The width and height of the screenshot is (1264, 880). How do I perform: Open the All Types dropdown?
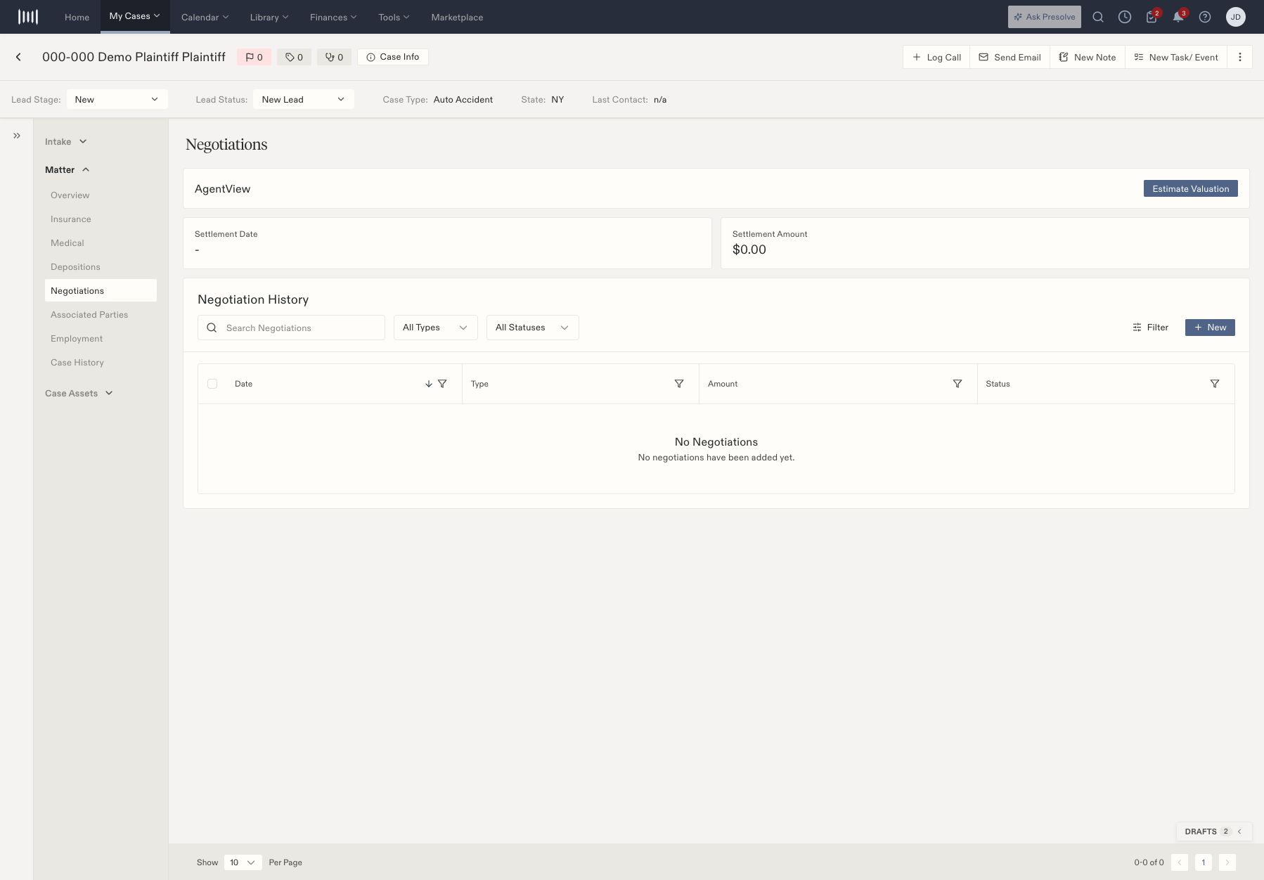[x=436, y=328]
